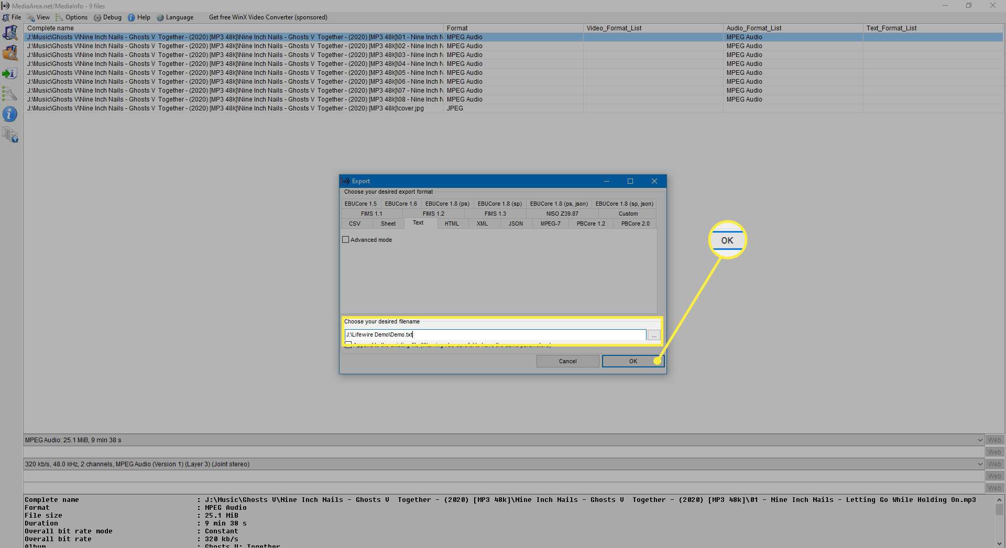Screen dimensions: 1006x548
Task: Select the Custom export tab
Action: point(628,214)
